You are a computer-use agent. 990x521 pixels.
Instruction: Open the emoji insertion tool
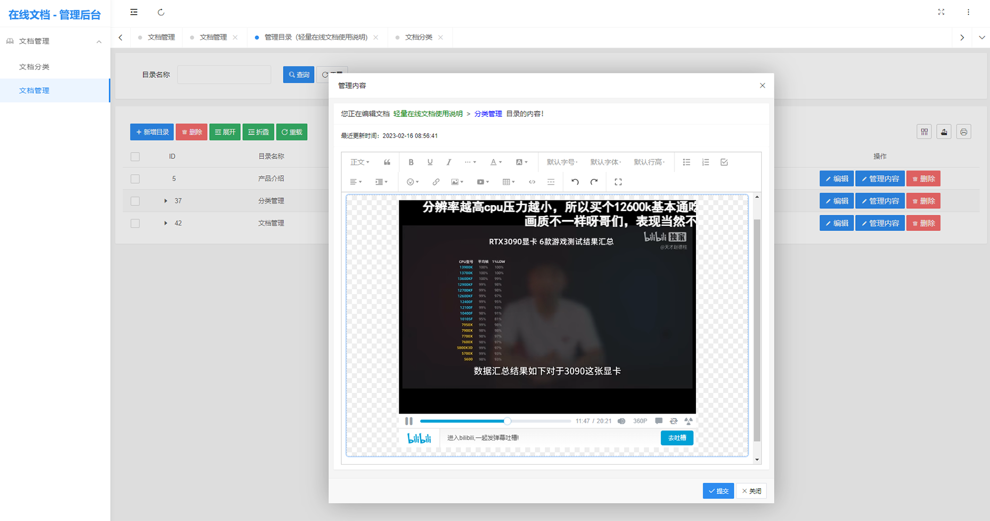tap(411, 182)
